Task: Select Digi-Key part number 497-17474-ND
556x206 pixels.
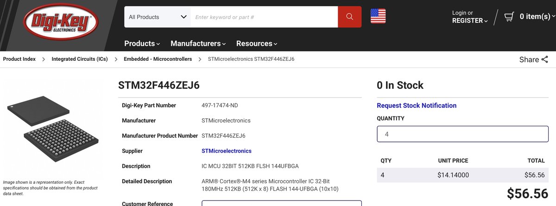Action: coord(220,105)
